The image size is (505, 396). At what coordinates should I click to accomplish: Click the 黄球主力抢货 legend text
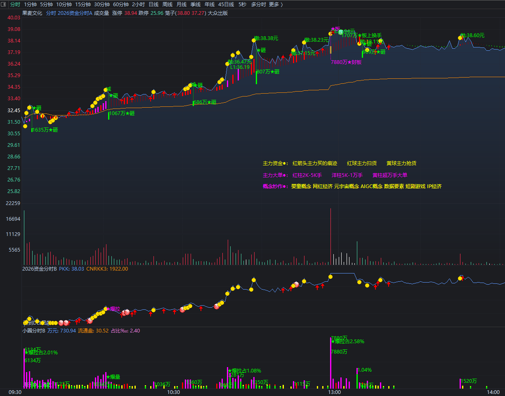(401, 163)
